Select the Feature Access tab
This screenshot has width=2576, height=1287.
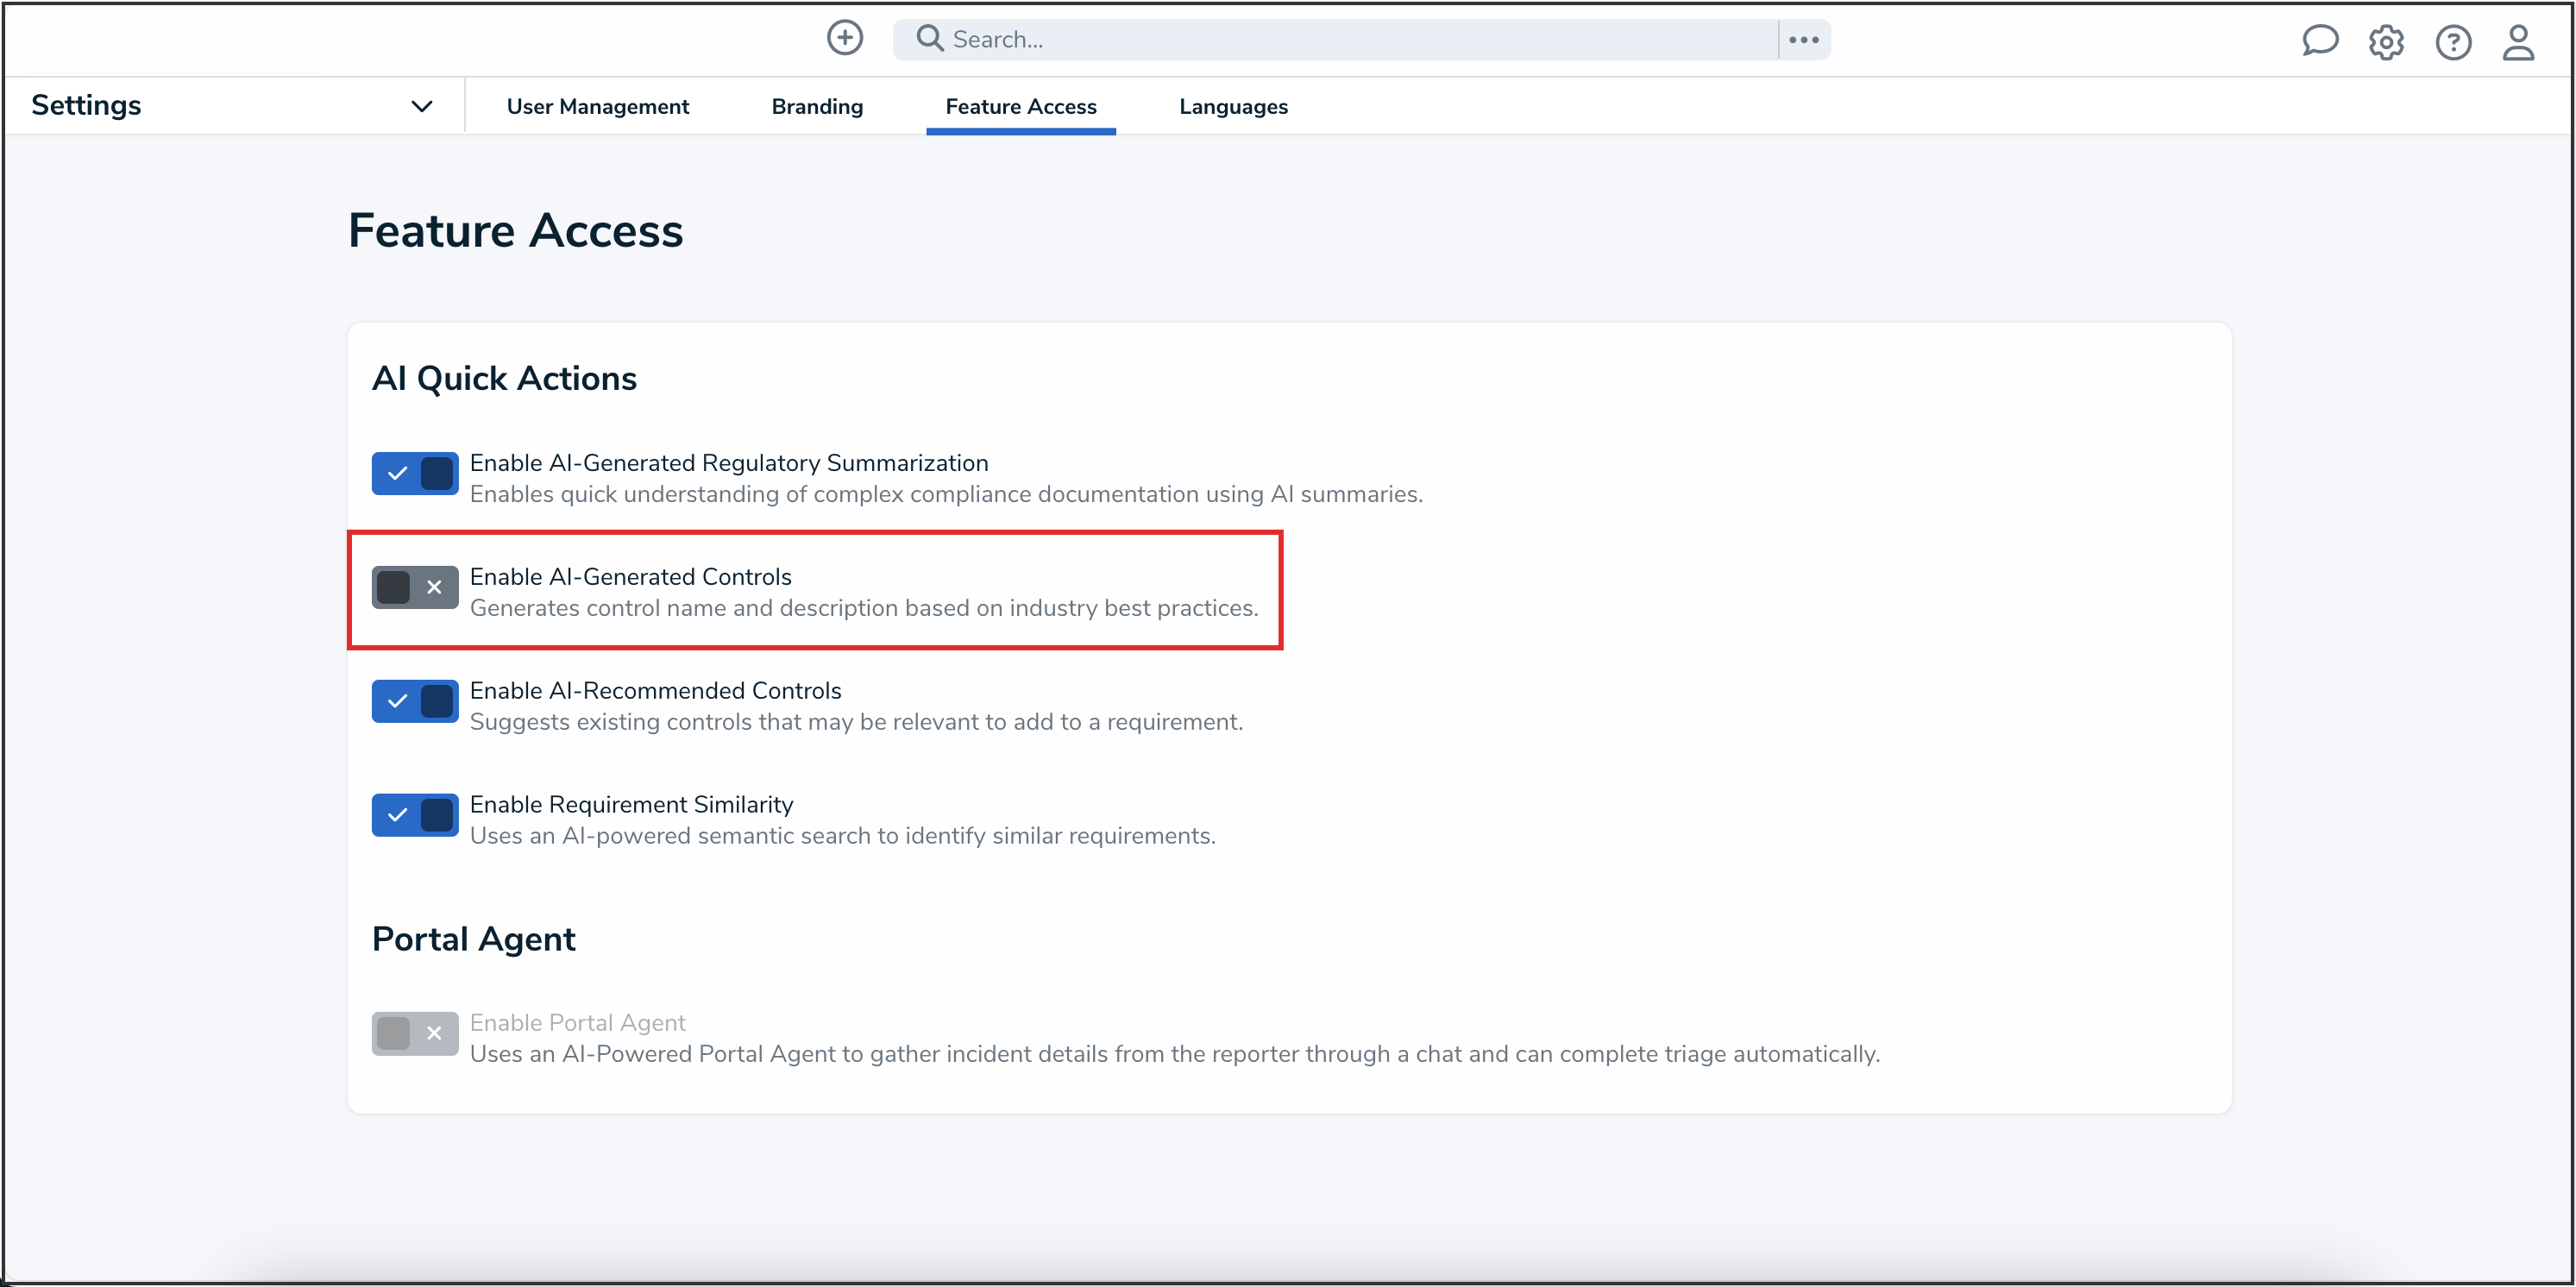click(1020, 106)
